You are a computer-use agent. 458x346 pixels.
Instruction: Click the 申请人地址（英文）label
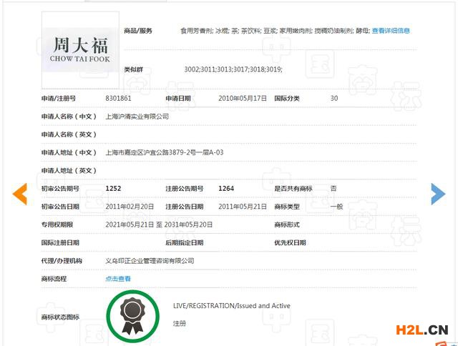point(69,170)
